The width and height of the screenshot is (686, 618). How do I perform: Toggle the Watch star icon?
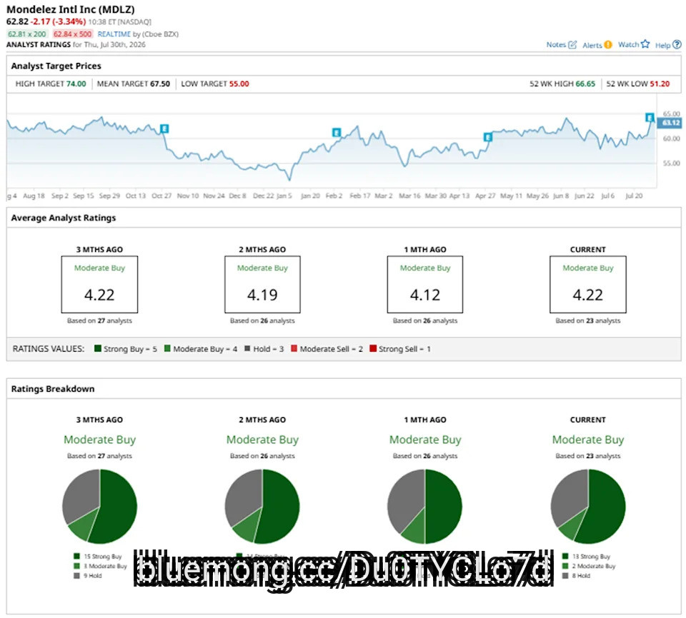coord(645,44)
